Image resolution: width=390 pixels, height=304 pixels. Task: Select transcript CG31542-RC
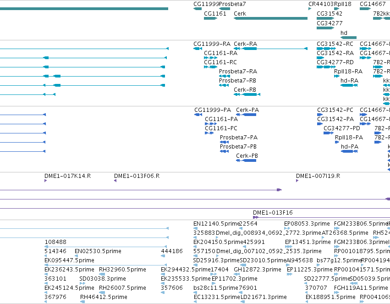[326, 49]
